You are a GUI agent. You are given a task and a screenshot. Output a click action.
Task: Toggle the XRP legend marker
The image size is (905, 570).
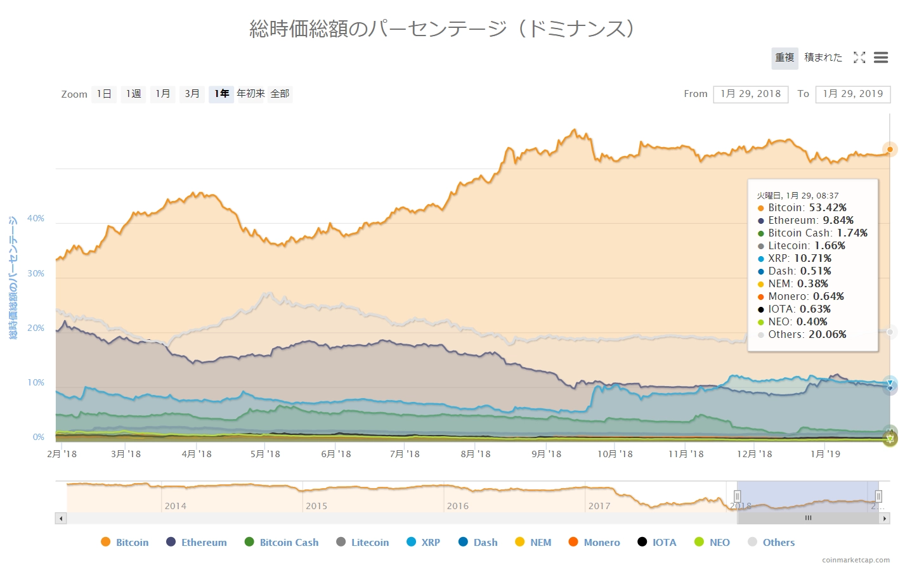412,541
